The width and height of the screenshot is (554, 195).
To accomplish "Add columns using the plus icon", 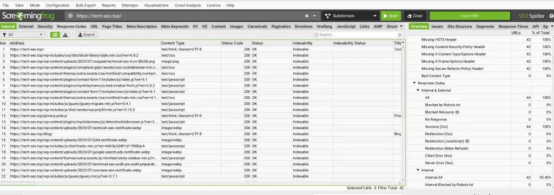I will click(403, 43).
